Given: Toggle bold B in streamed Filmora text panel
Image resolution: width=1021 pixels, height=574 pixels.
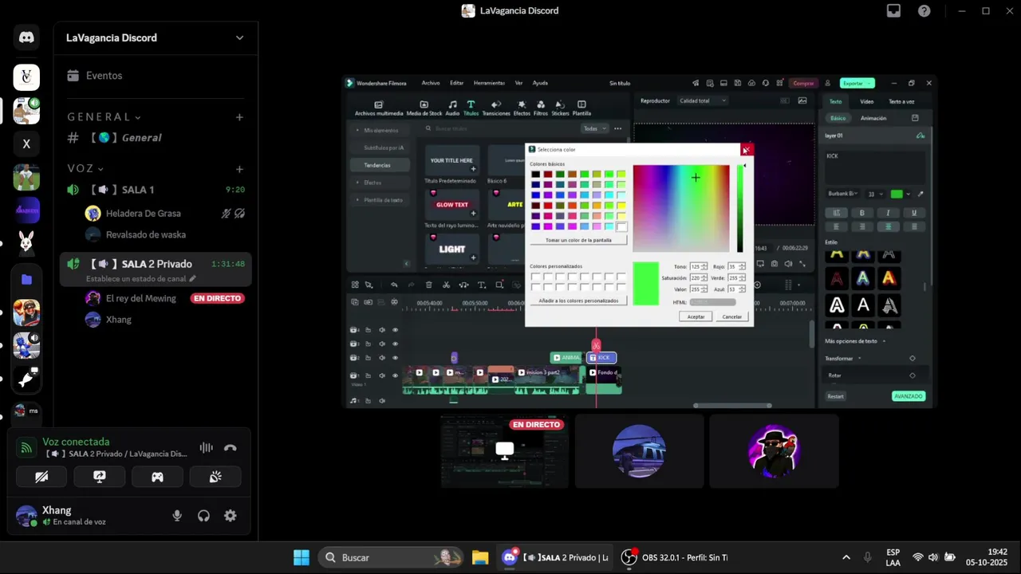Looking at the screenshot, I should (862, 213).
